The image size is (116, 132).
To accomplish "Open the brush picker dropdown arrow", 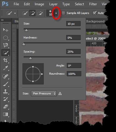I will coord(56,13).
